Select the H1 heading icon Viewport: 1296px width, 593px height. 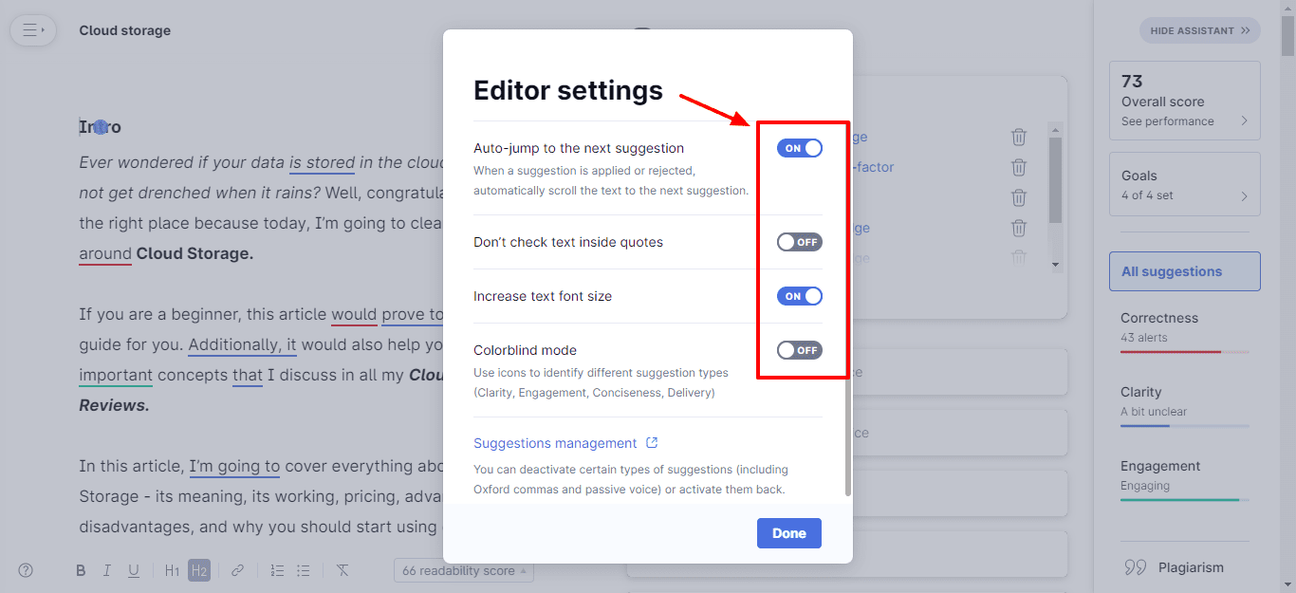click(x=172, y=570)
